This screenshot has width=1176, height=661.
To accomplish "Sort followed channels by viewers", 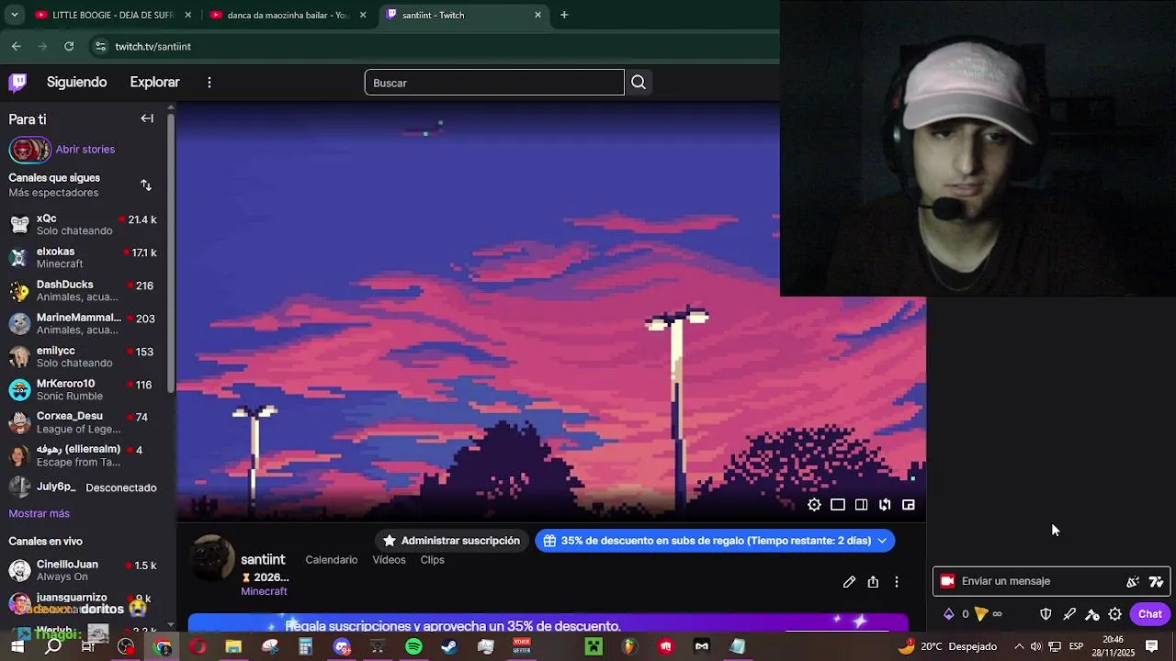I will [146, 185].
